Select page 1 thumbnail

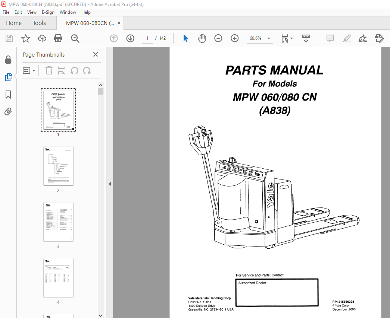pyautogui.click(x=58, y=110)
